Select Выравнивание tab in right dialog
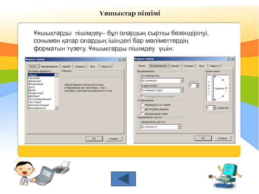The width and height of the screenshot is (259, 194). (158, 66)
